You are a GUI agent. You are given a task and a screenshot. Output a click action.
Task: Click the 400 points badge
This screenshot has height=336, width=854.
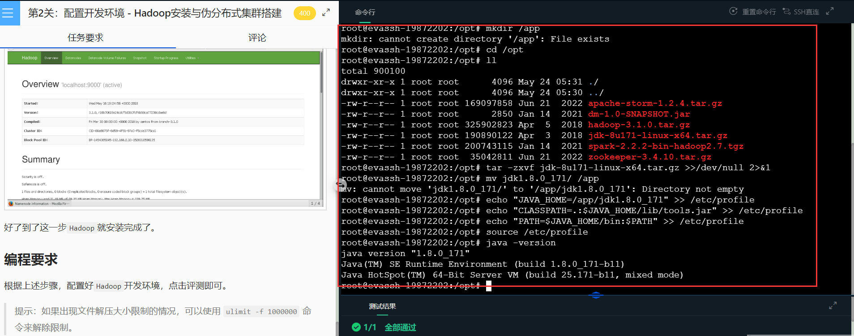[x=305, y=13]
